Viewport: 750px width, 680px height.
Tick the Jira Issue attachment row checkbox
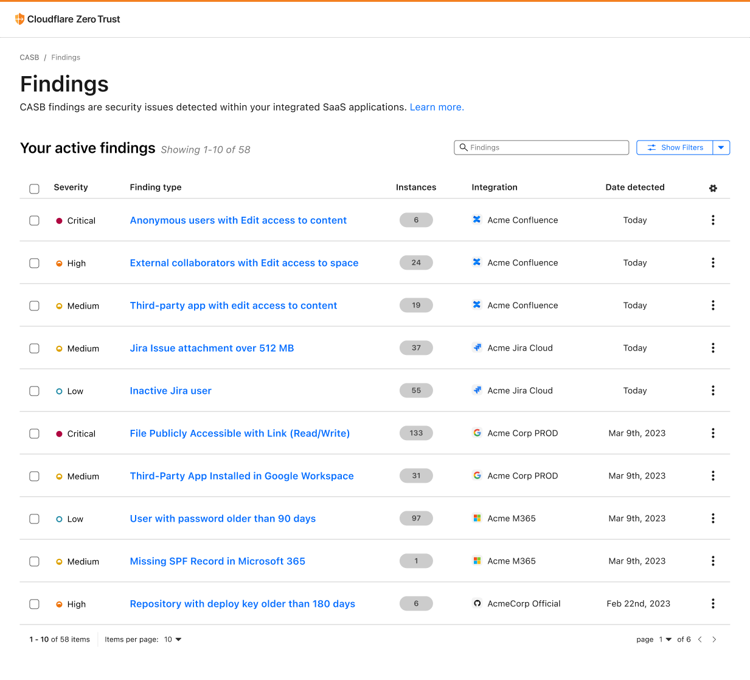pos(35,348)
